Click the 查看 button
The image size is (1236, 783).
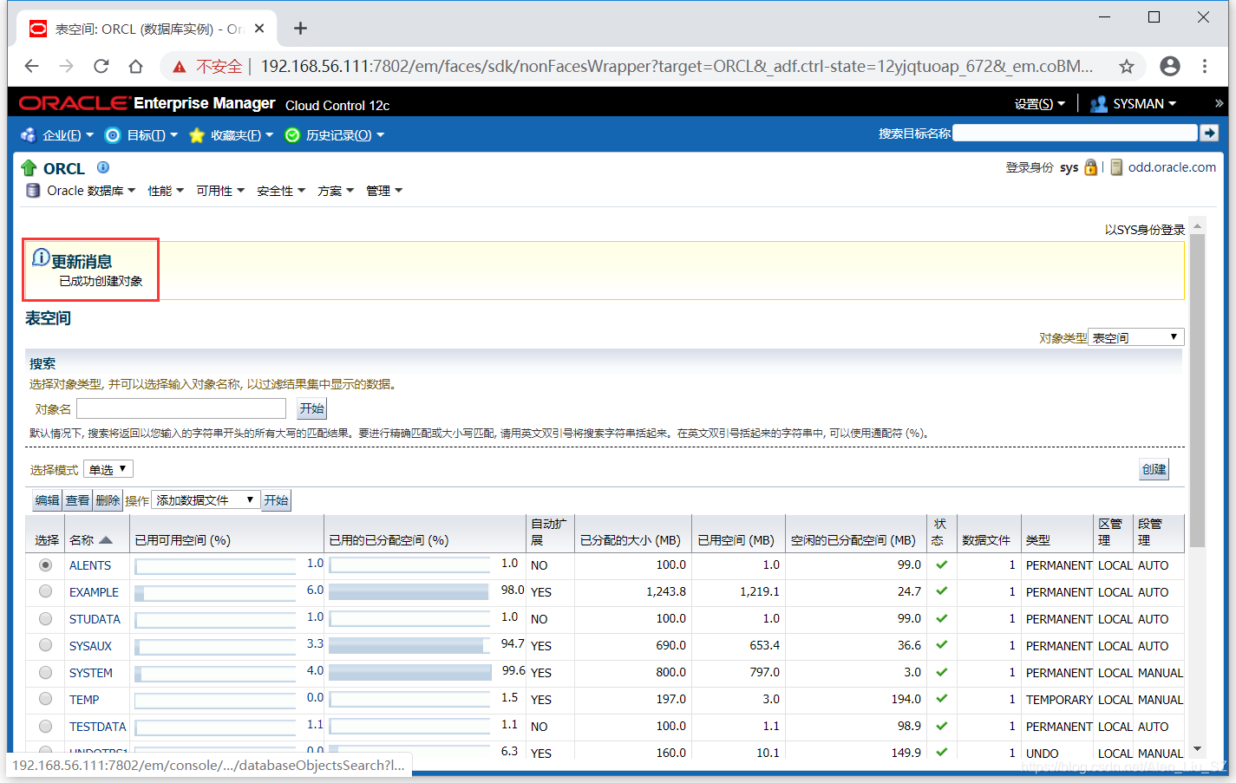(77, 500)
